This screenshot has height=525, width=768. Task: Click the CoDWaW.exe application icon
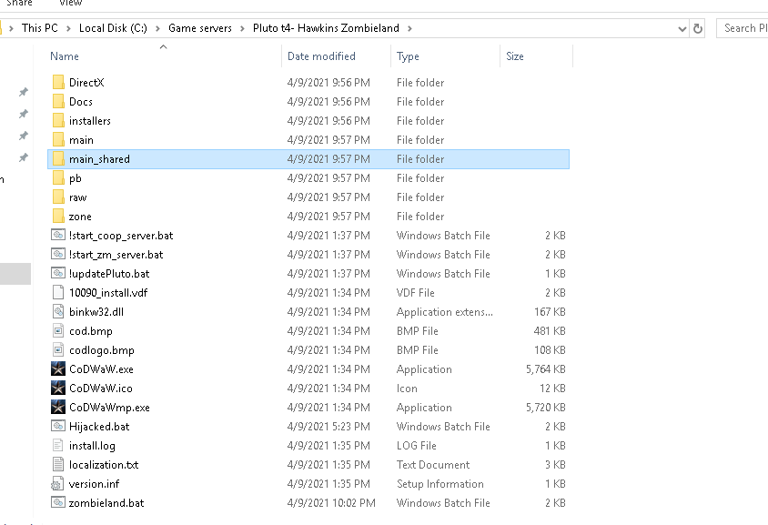tap(58, 369)
